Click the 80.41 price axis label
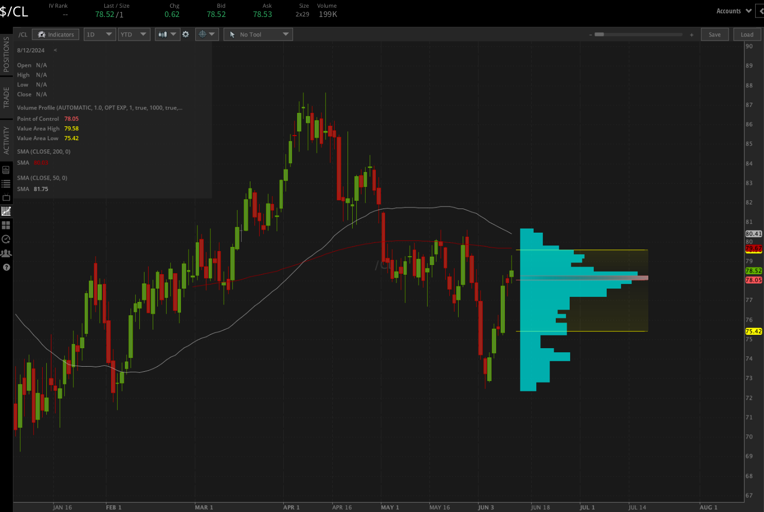The height and width of the screenshot is (512, 764). click(754, 234)
